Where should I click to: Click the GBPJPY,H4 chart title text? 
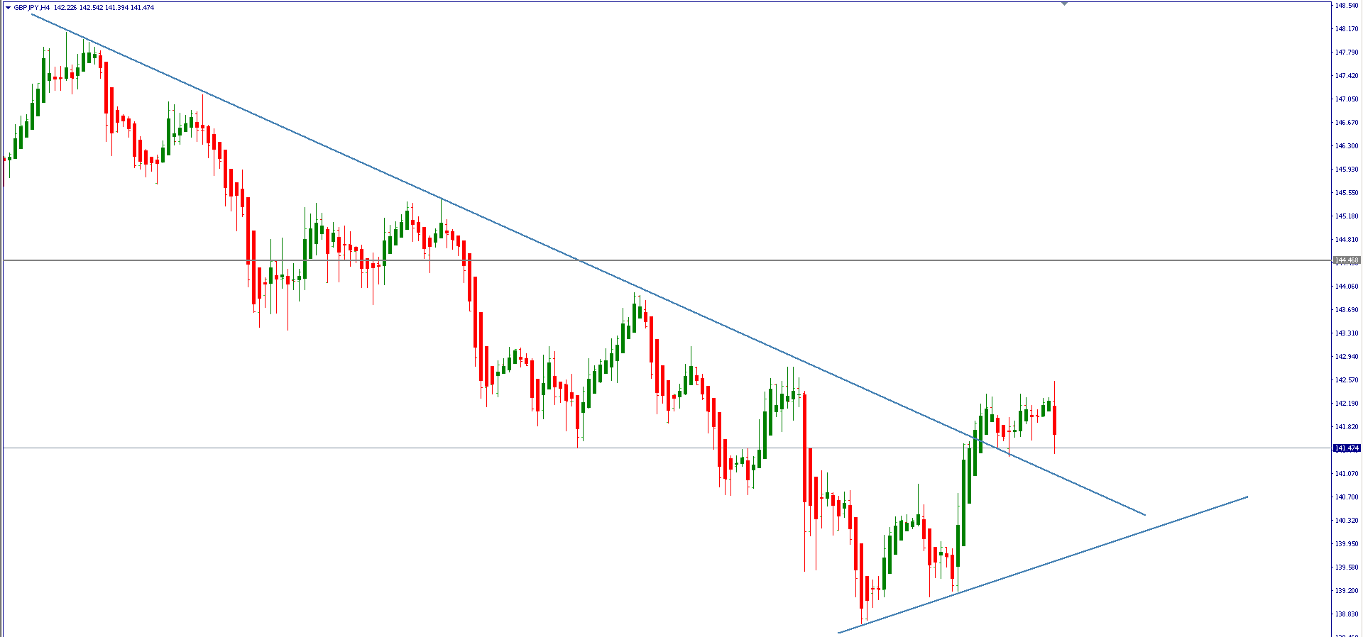31,8
